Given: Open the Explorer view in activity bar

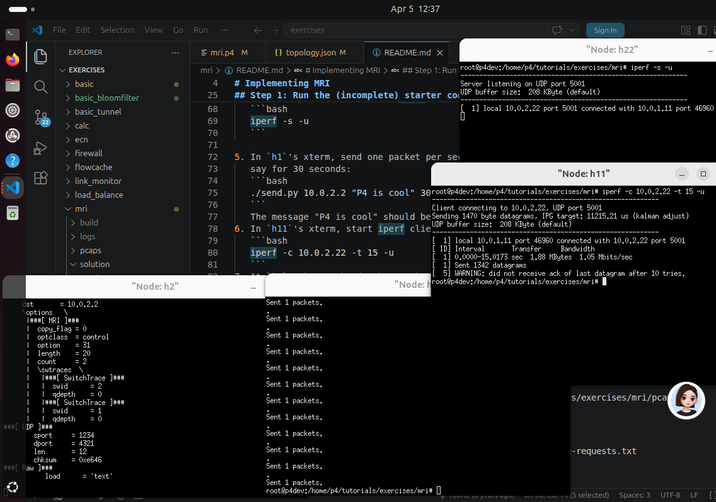Looking at the screenshot, I should (x=40, y=57).
